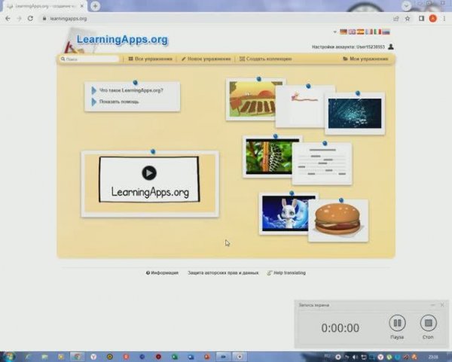Image resolution: width=452 pixels, height=362 pixels.
Task: Open the dark blue particles thumbnail
Action: [355, 113]
